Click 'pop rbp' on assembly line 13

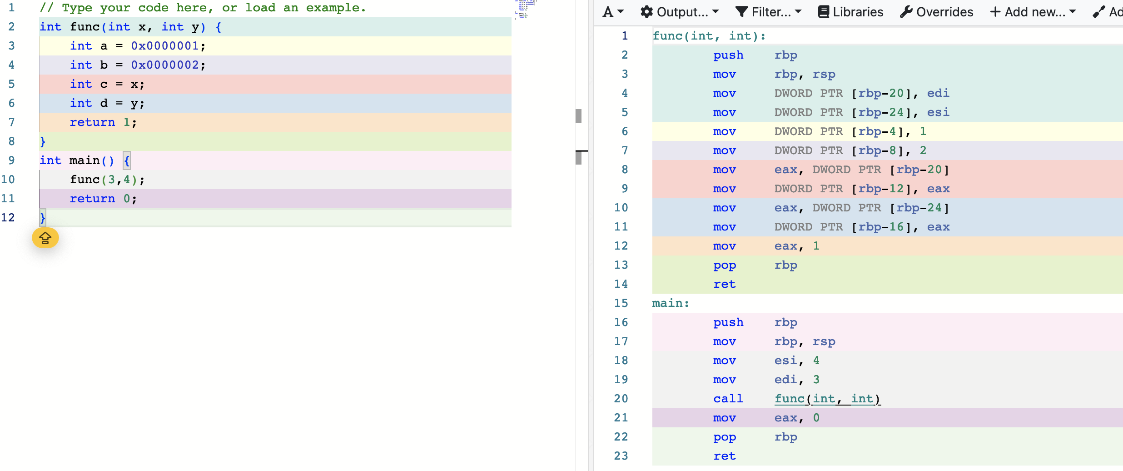[755, 265]
